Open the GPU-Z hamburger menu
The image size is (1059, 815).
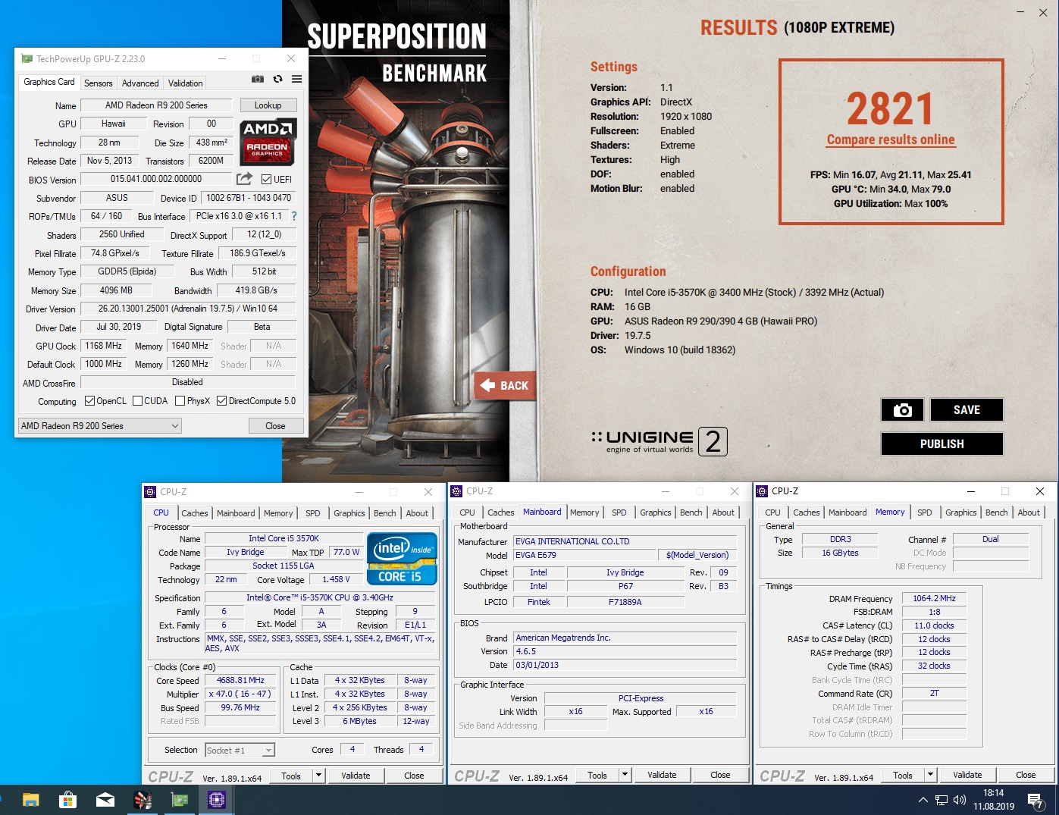[x=296, y=79]
